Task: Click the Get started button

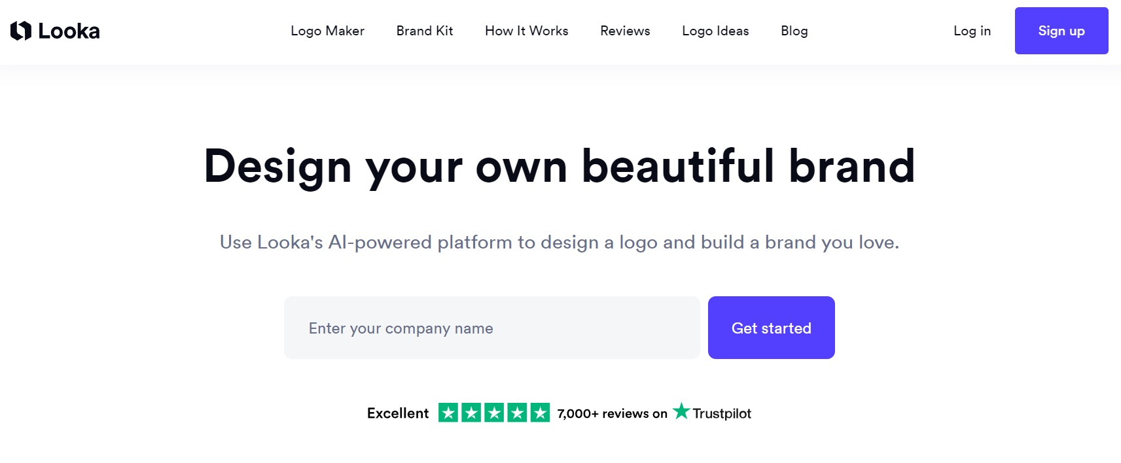Action: click(x=772, y=328)
